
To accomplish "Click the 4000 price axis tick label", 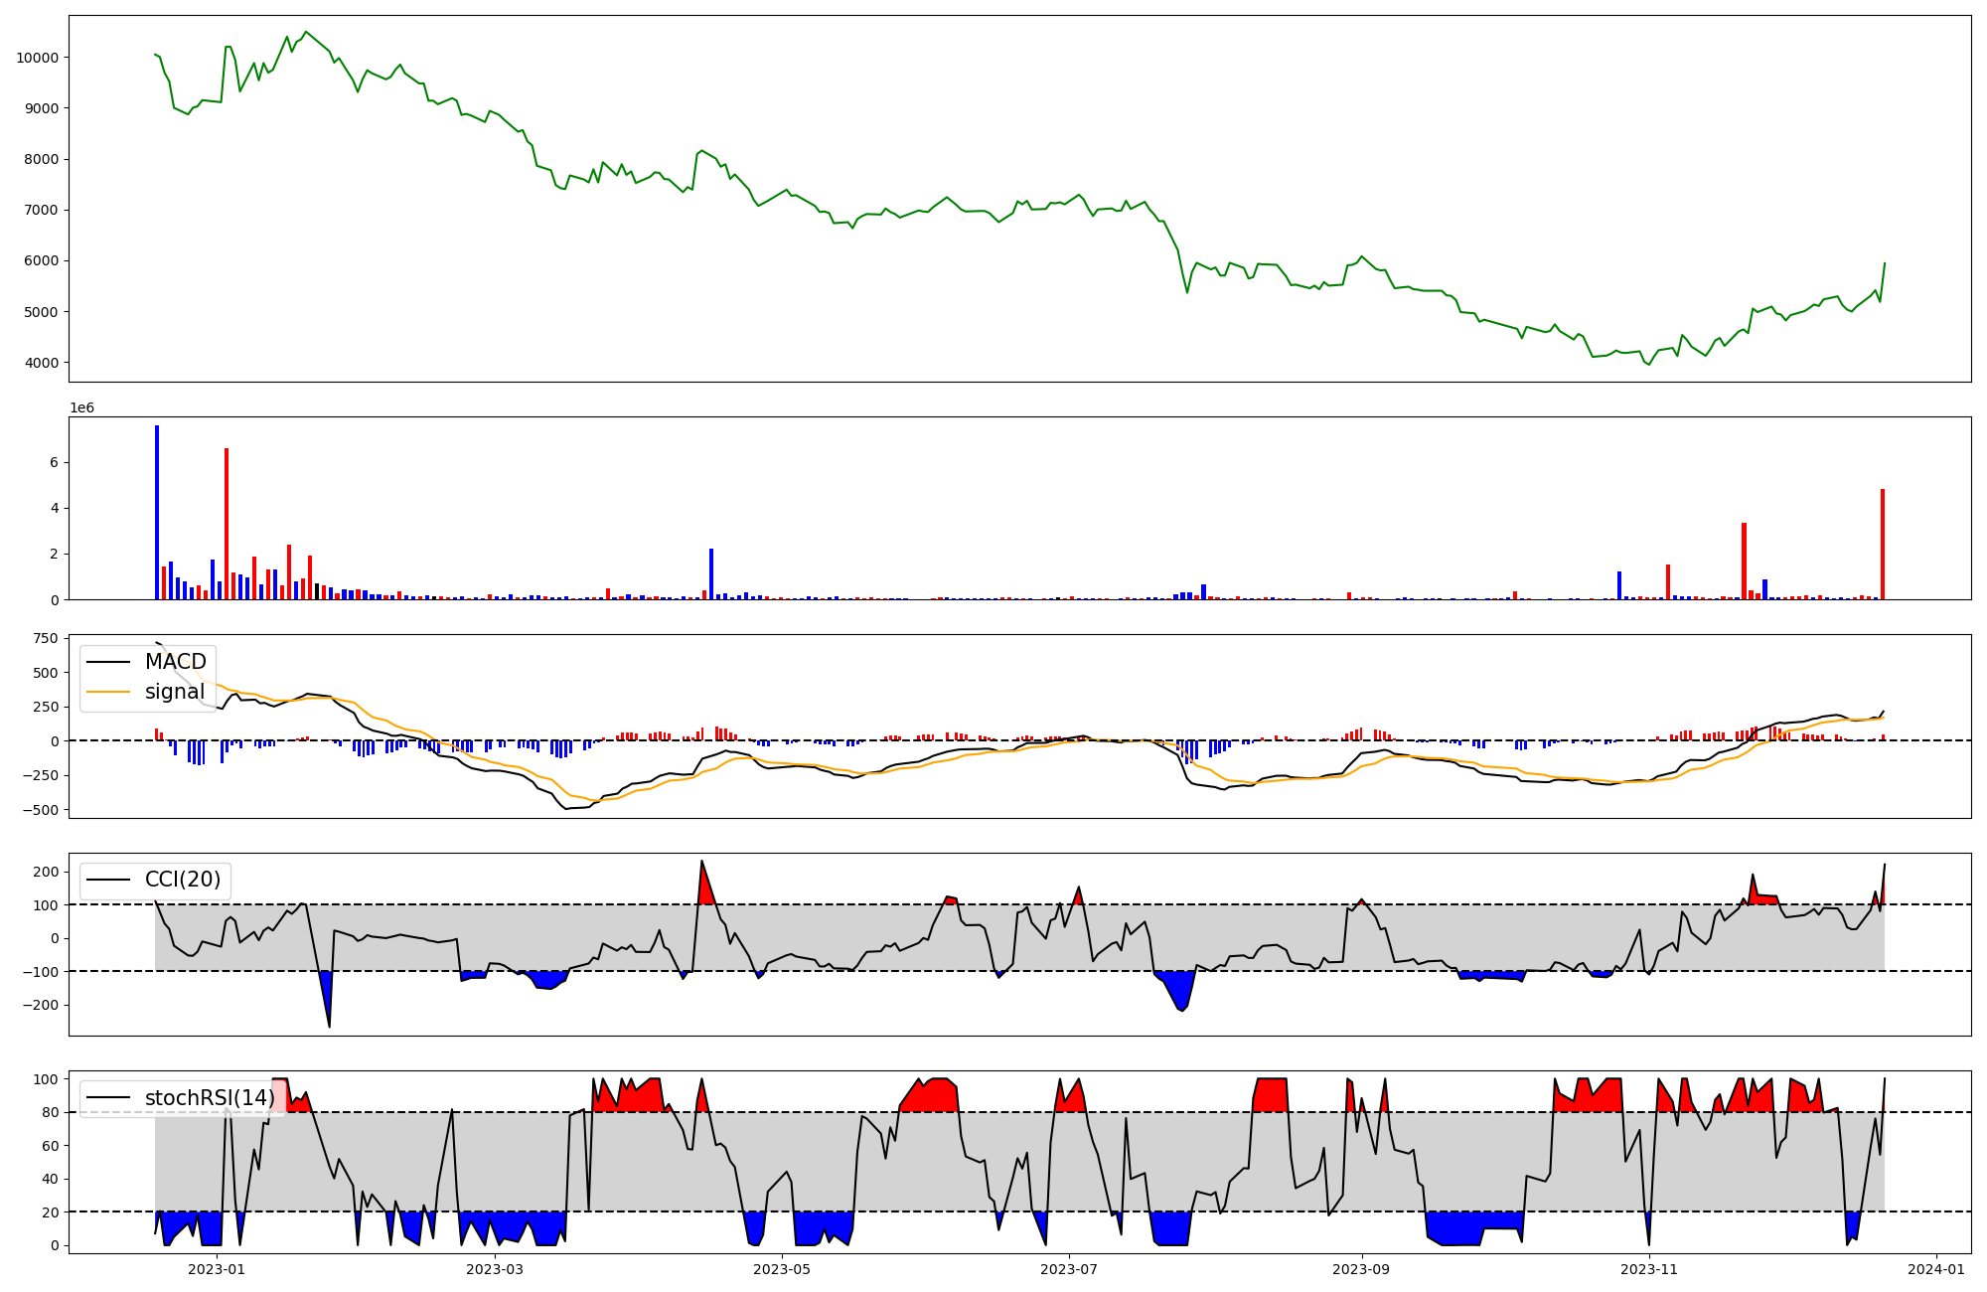I will tap(42, 363).
